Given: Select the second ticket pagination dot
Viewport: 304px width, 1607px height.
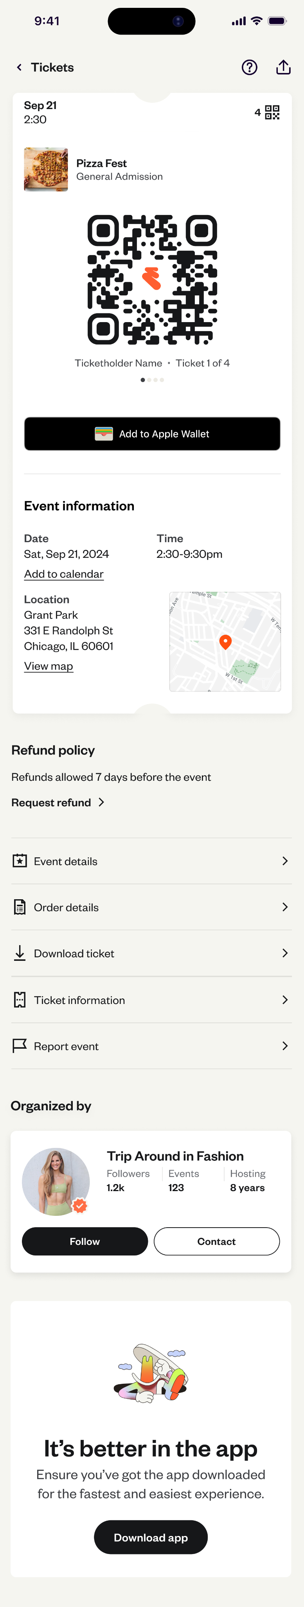Looking at the screenshot, I should [149, 380].
